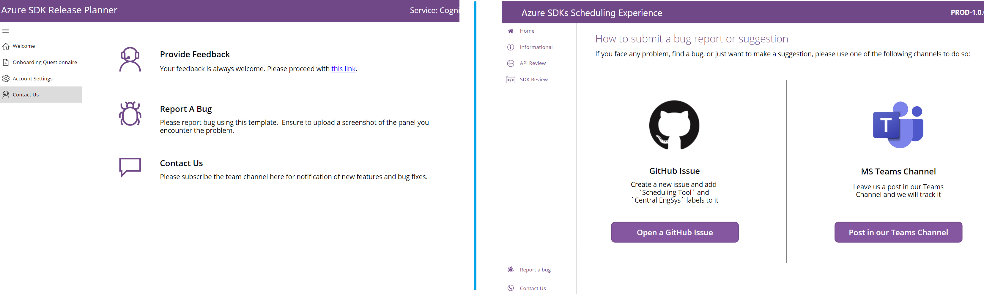
Task: Click the Contact Us phone icon in scheduling sidebar
Action: [x=510, y=288]
